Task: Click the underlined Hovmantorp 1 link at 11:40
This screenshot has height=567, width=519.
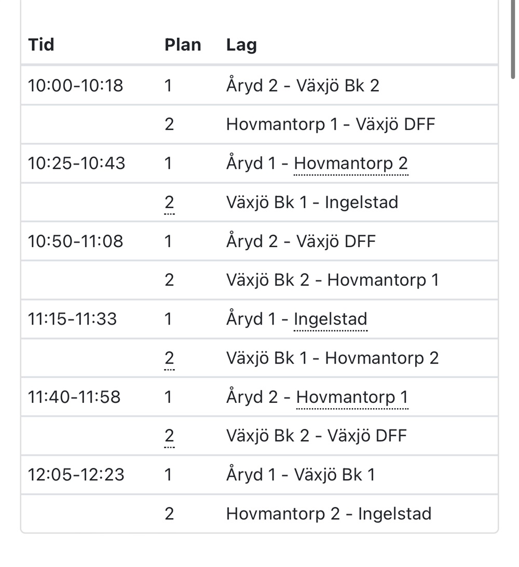Action: pyautogui.click(x=352, y=397)
